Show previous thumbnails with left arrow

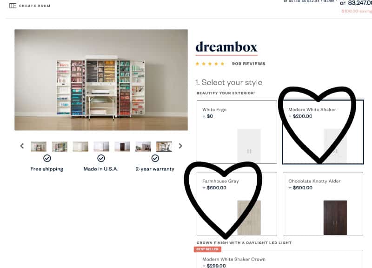(22, 146)
